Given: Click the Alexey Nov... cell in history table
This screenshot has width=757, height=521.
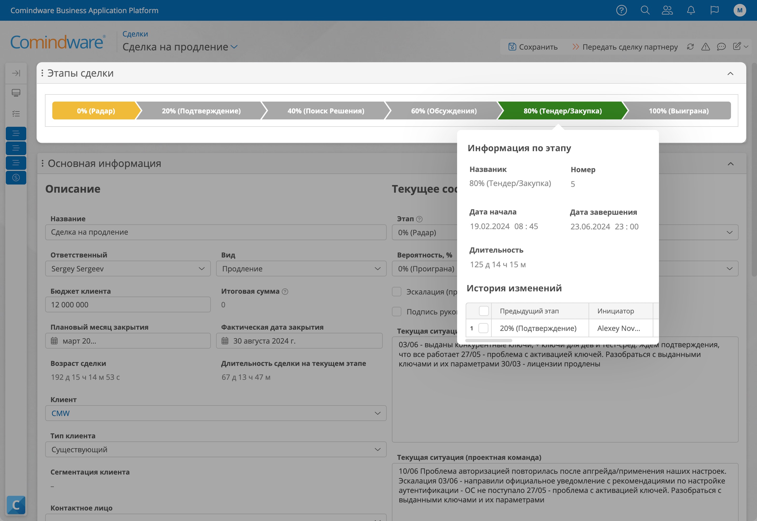Looking at the screenshot, I should coord(621,328).
